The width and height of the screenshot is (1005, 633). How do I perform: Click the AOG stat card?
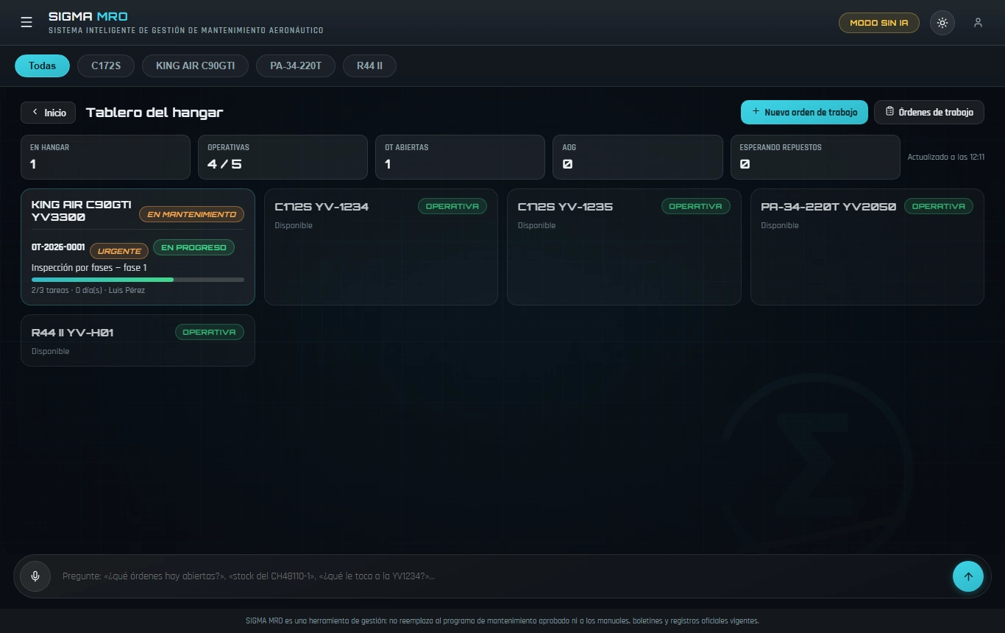click(x=638, y=157)
